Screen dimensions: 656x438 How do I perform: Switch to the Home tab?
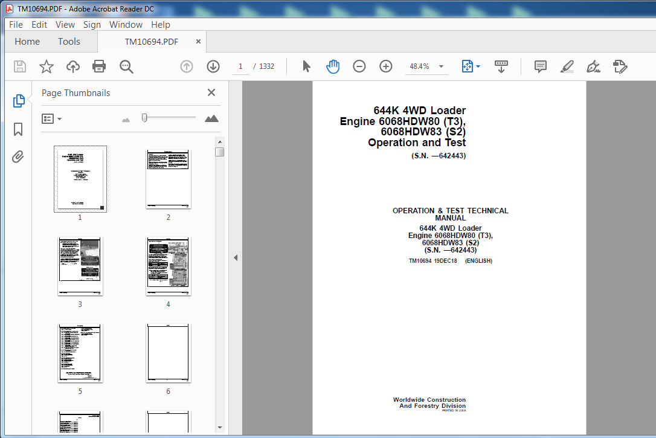27,42
